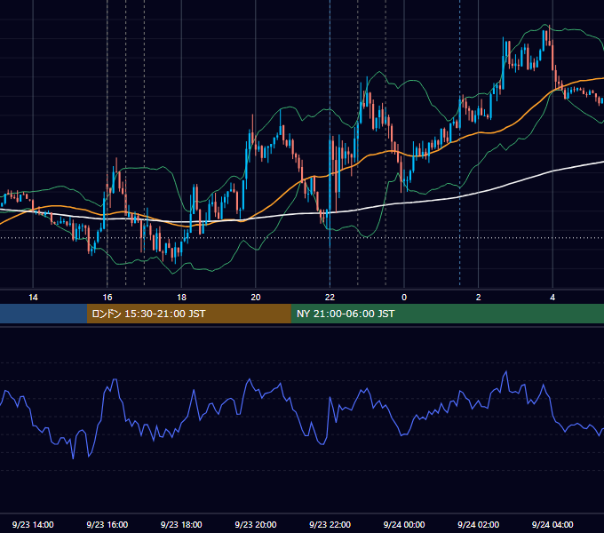Click the 4 hour label on price chart axis

(552, 298)
